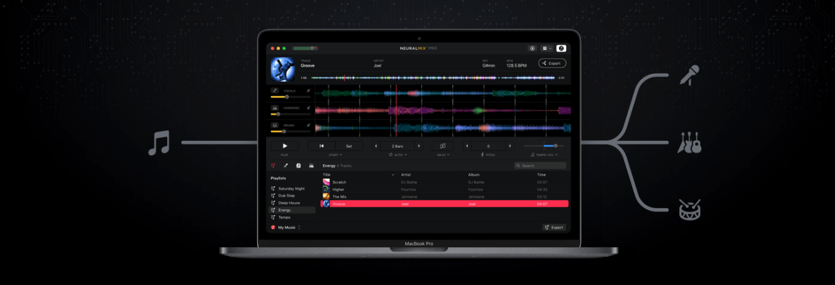
Task: Jump to start with skip-back button
Action: pyautogui.click(x=321, y=146)
